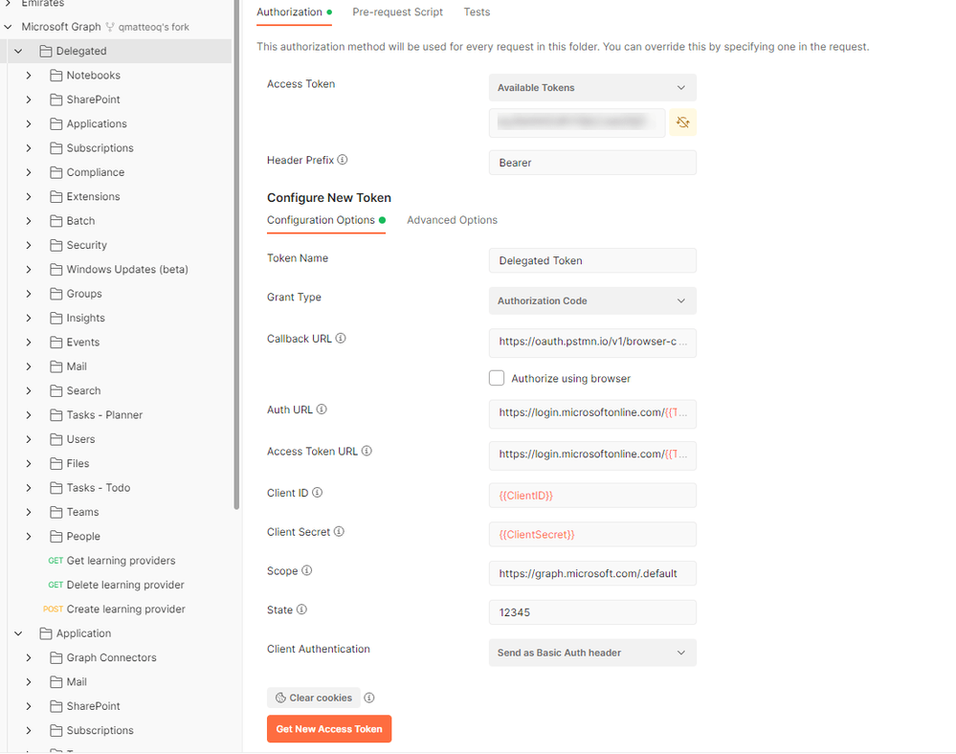Screen dimensions: 956x754
Task: Click the Access Token URL info icon
Action: click(x=367, y=451)
